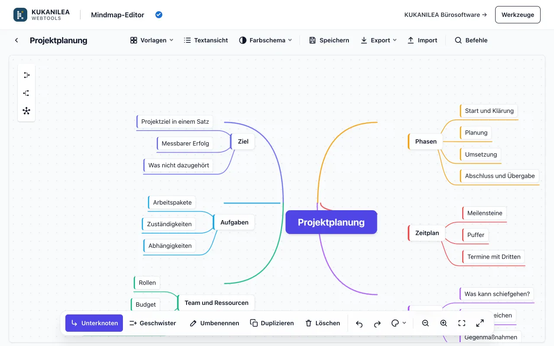Open the Vorlagen dropdown

[152, 40]
